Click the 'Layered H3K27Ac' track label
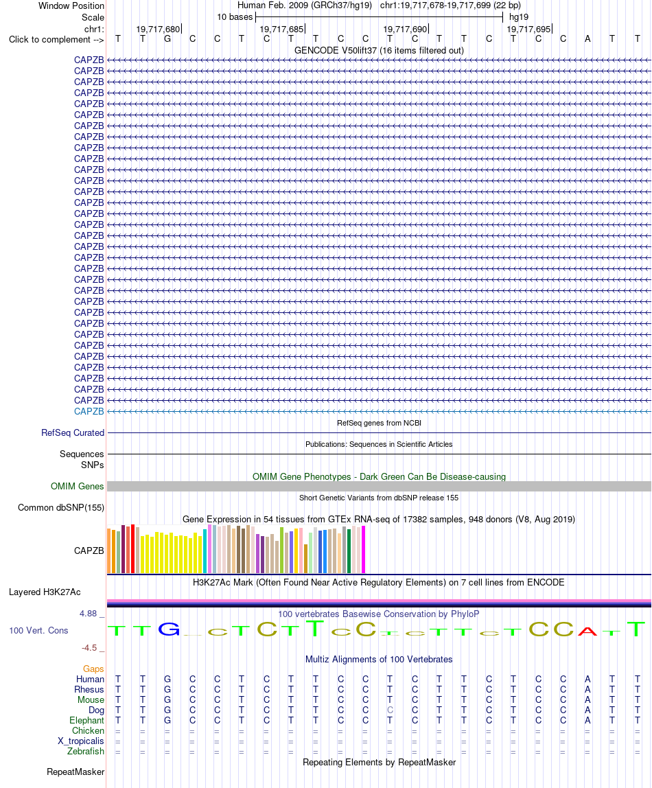The image size is (652, 788). point(45,592)
